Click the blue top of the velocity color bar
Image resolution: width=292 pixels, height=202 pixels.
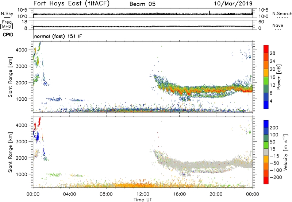click(266, 124)
